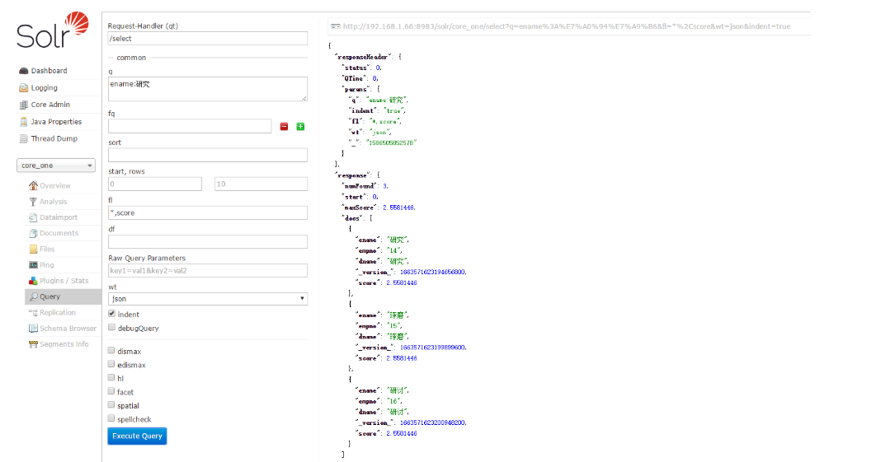Image resolution: width=872 pixels, height=462 pixels.
Task: Enable the edismax checkbox
Action: [x=111, y=364]
